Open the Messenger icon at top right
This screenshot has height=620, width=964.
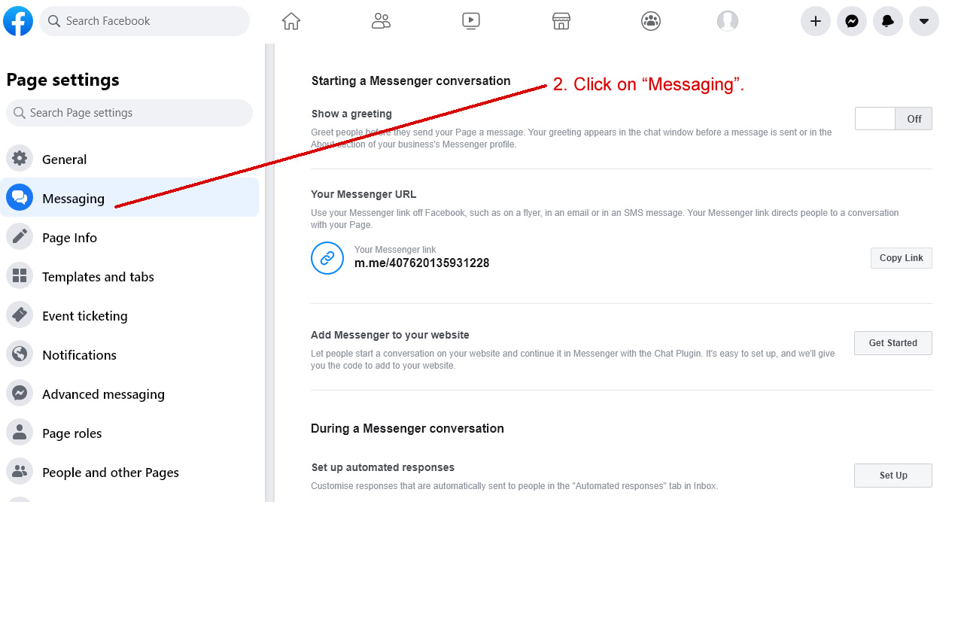pos(852,21)
